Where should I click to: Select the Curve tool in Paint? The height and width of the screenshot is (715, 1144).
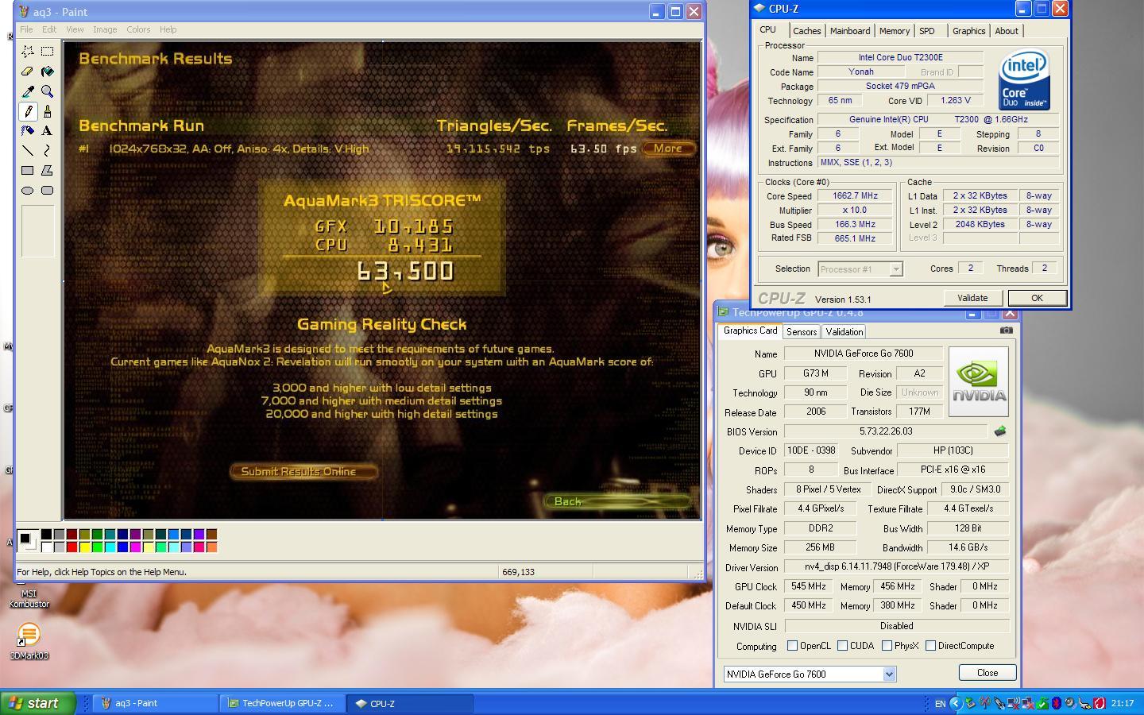point(48,150)
